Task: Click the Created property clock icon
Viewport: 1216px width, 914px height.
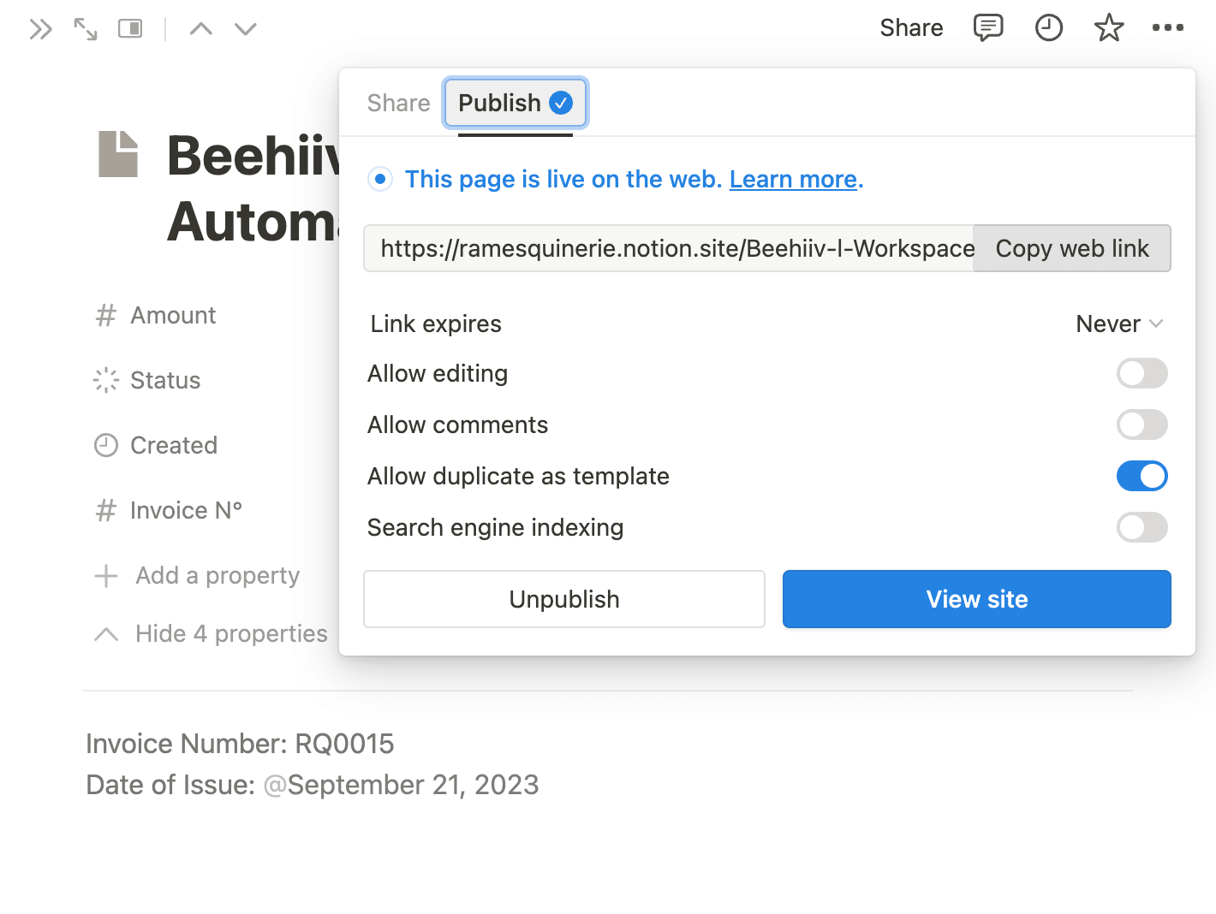Action: [105, 445]
